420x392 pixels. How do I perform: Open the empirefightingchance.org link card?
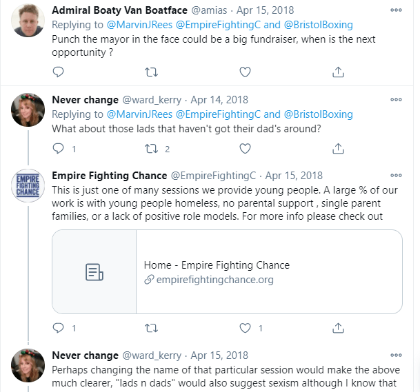(x=227, y=271)
